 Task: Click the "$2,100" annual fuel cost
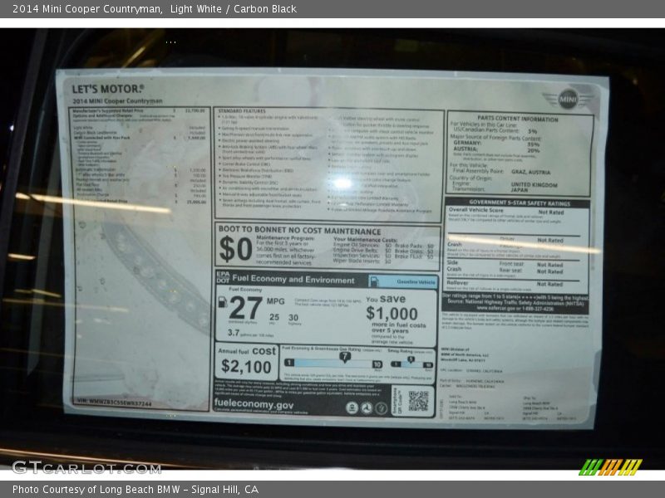(x=246, y=367)
